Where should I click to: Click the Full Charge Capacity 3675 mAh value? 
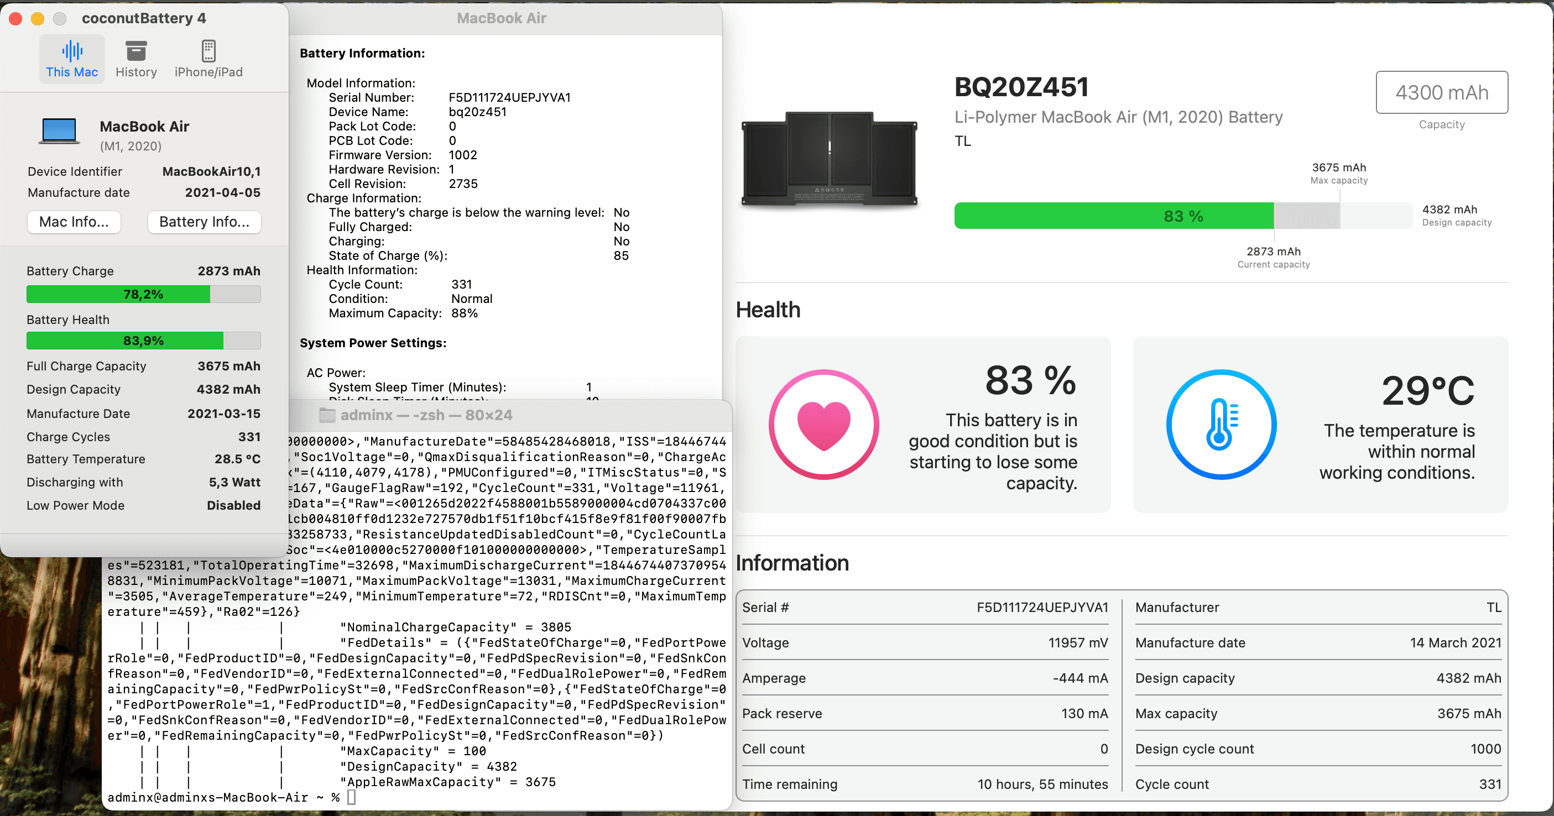tap(230, 367)
